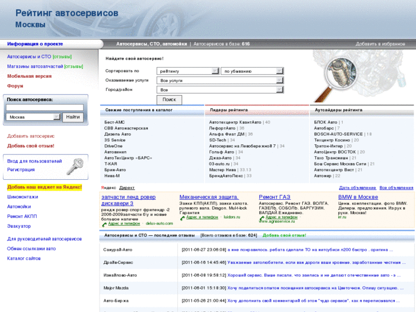Select 'АвтоТехЦентр «БАРС»' entry

pyautogui.click(x=128, y=158)
